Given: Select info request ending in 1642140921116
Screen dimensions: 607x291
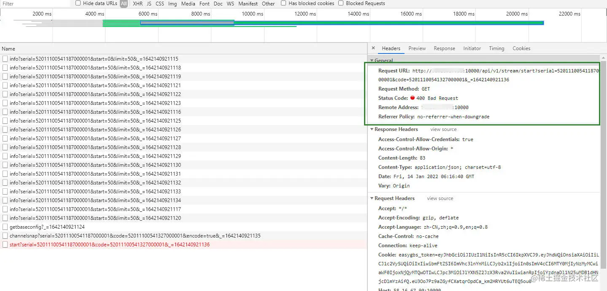Looking at the screenshot, I should (183, 112).
